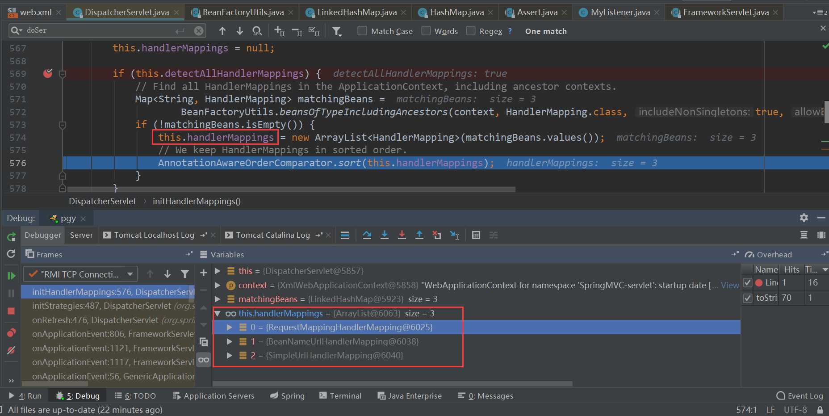Drop Frame in debugger toolbar

437,235
